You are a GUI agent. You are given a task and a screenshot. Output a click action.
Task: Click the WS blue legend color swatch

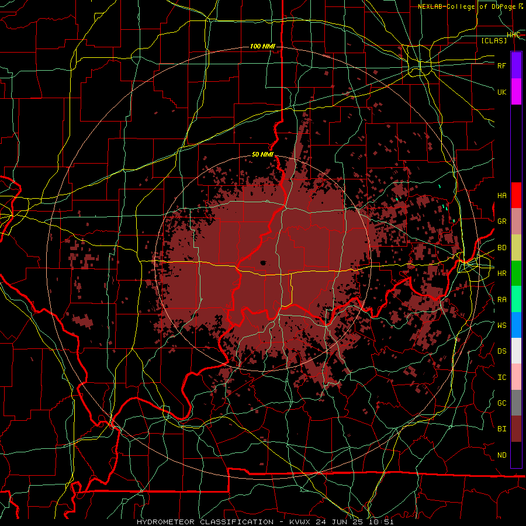click(x=516, y=325)
